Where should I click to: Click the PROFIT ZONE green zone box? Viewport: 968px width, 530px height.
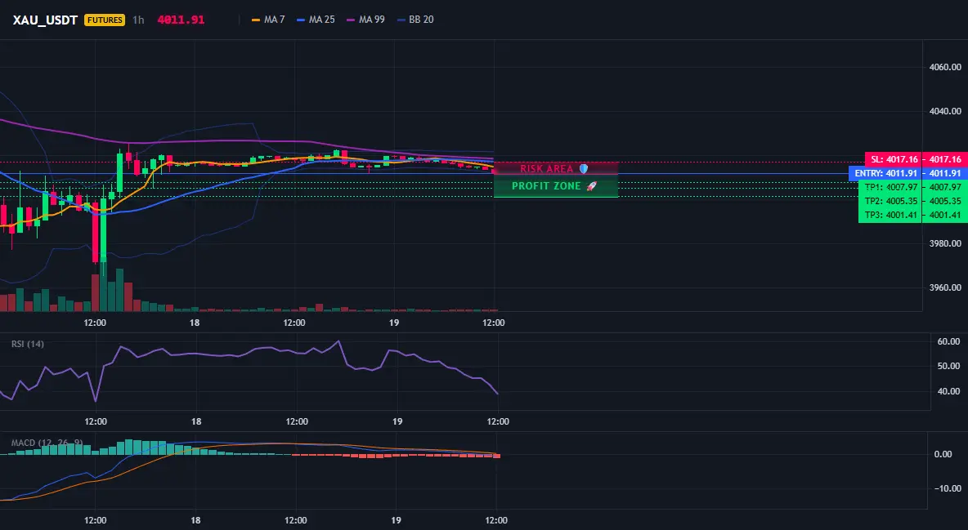tap(556, 185)
